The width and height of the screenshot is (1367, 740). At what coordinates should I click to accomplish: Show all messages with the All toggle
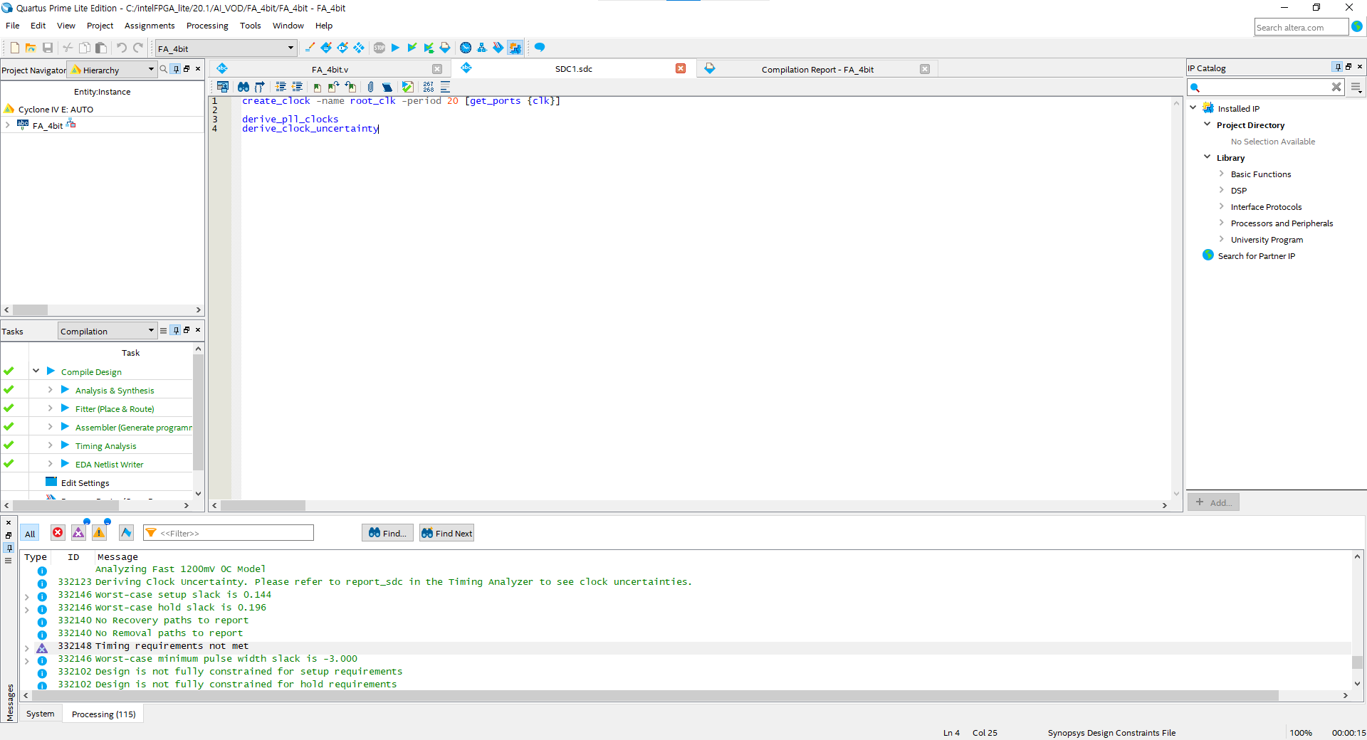point(30,534)
